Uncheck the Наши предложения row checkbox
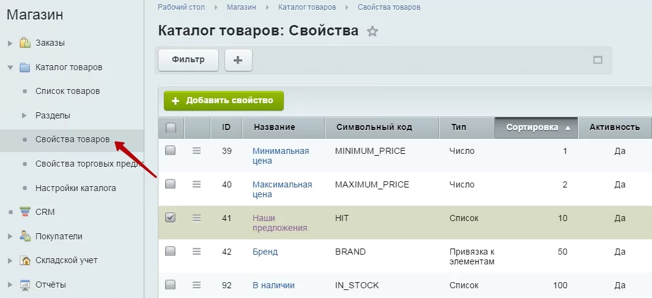Image resolution: width=652 pixels, height=298 pixels. tap(170, 217)
